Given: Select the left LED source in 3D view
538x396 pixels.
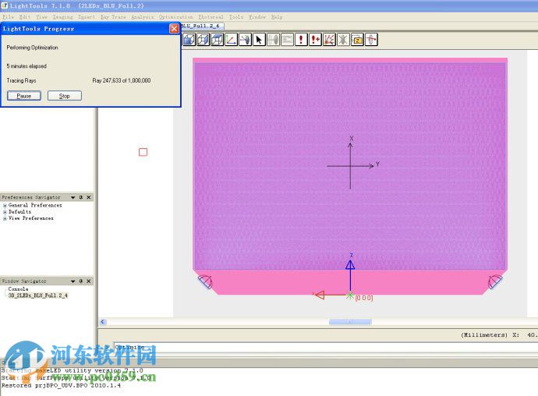Looking at the screenshot, I should coord(205,281).
